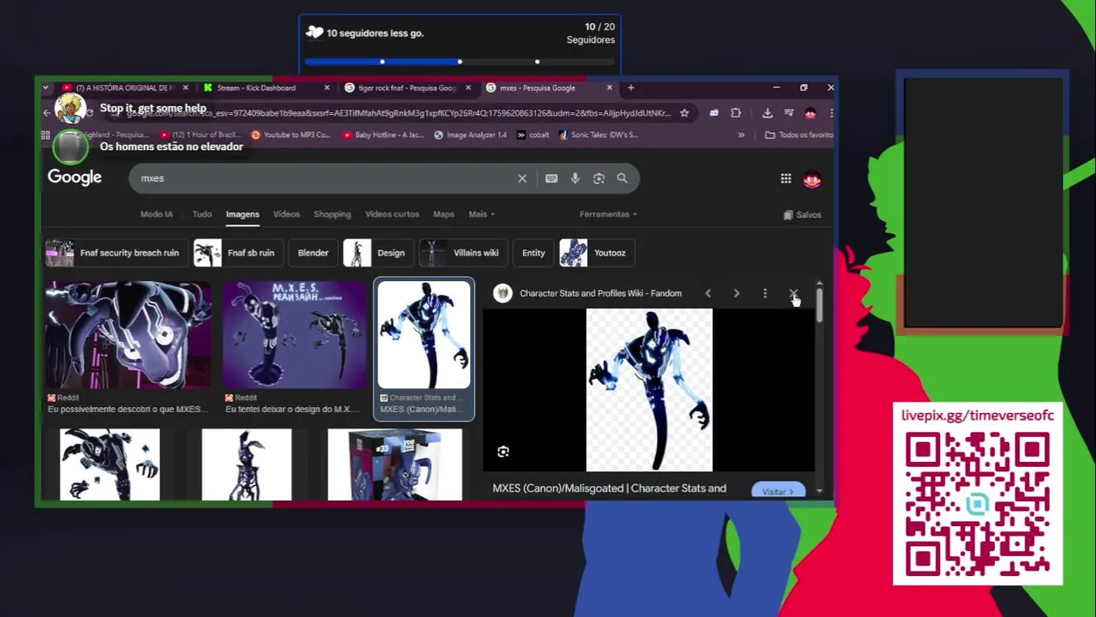Select the Imagens tab
Screen dimensions: 1096x617
[x=242, y=214]
